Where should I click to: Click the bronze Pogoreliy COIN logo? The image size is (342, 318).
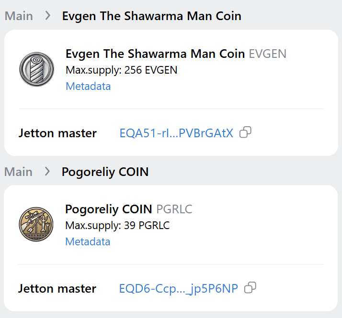coord(36,224)
